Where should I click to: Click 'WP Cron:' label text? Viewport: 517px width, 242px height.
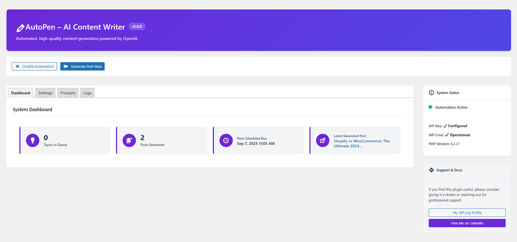click(x=436, y=135)
